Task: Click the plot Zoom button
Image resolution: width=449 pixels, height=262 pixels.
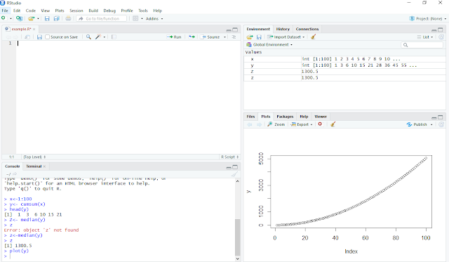Action: tap(276, 124)
